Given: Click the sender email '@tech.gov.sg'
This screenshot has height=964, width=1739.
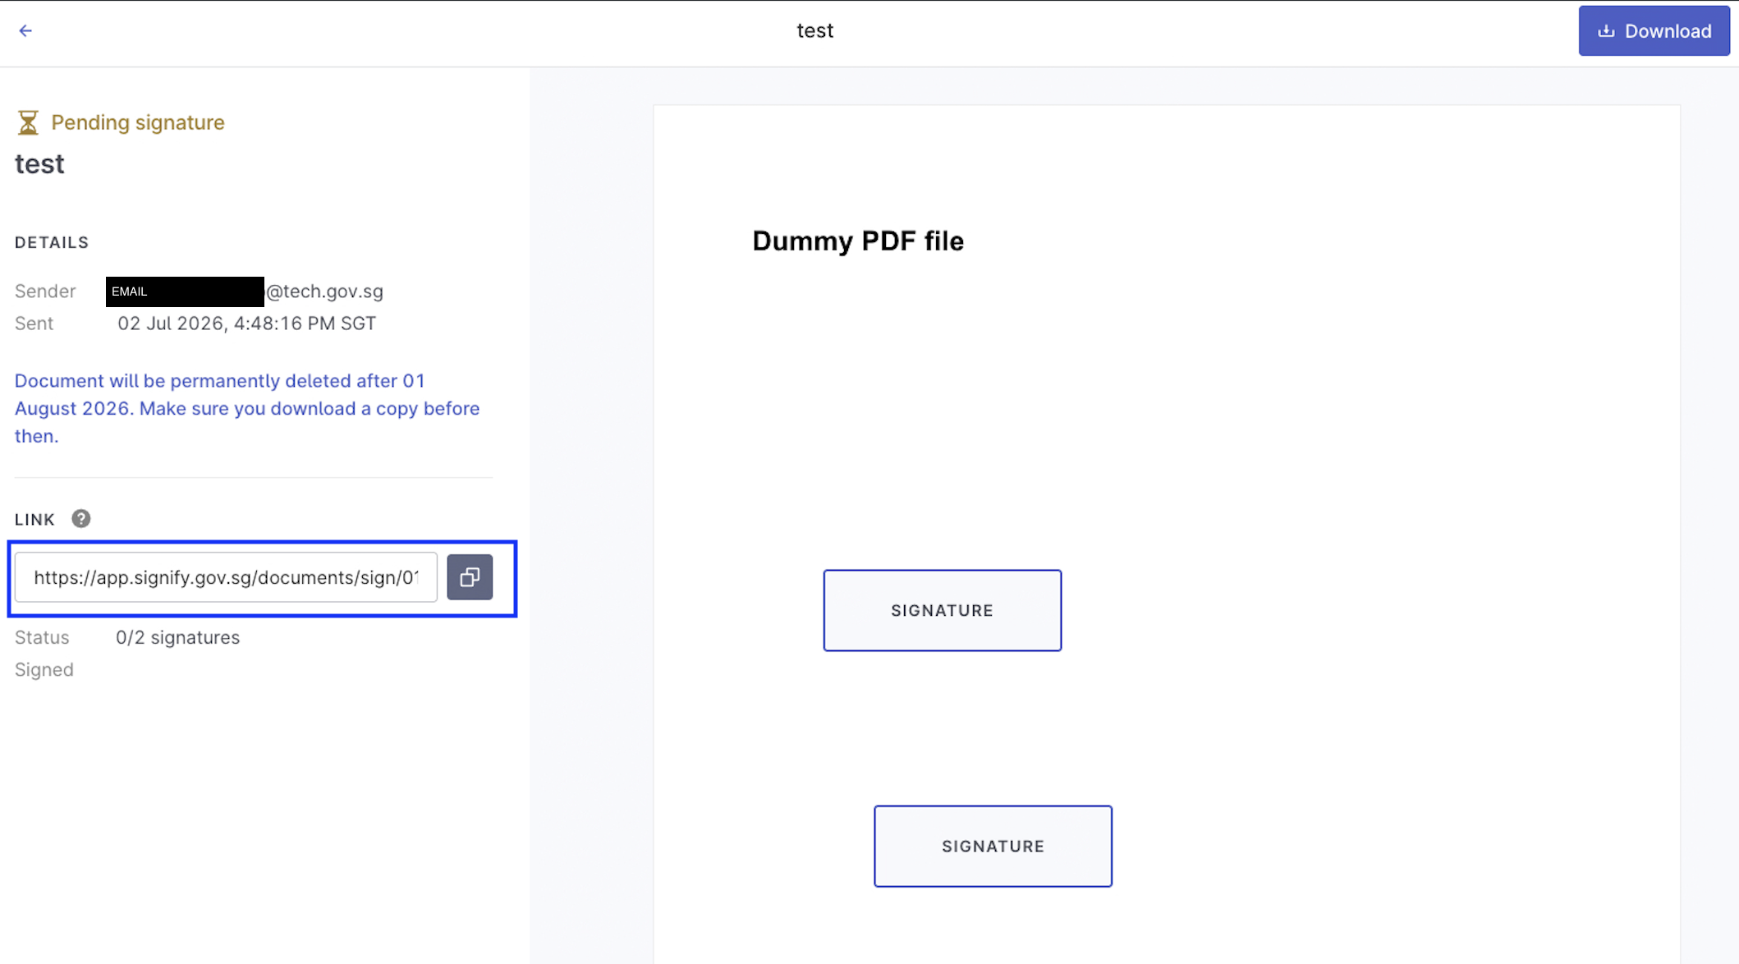Looking at the screenshot, I should [x=324, y=291].
